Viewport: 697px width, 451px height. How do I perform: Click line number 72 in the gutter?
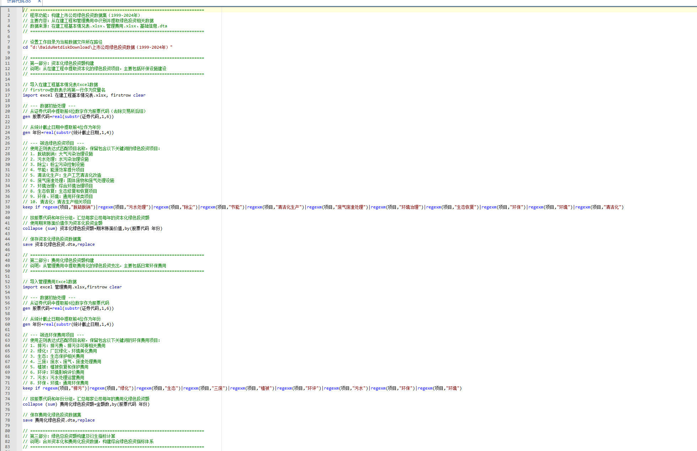[7, 388]
